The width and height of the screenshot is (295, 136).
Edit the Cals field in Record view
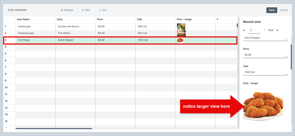[265, 72]
